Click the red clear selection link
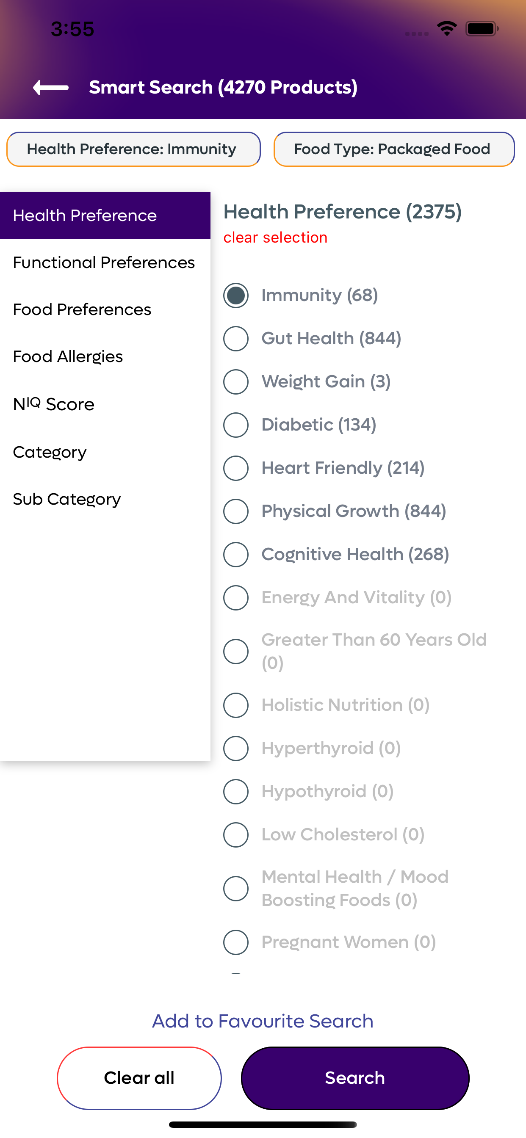This screenshot has width=526, height=1138. [x=275, y=238]
